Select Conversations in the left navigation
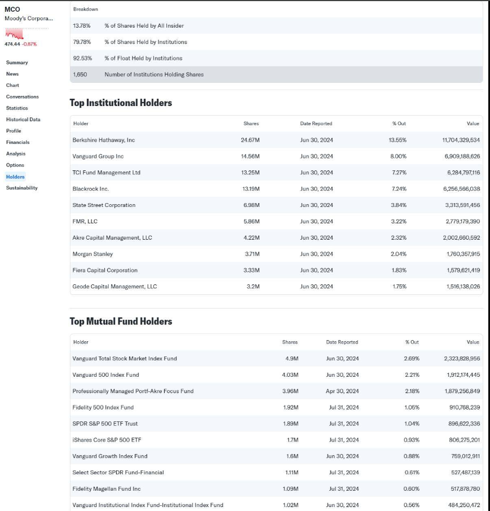The image size is (490, 511). pyautogui.click(x=23, y=96)
